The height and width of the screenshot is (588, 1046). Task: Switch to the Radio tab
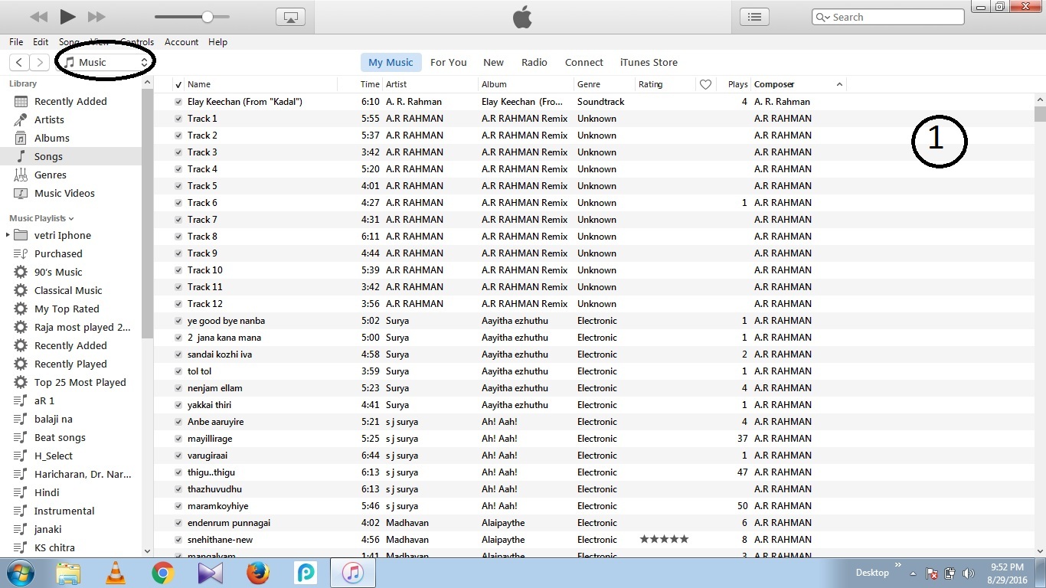(x=534, y=62)
